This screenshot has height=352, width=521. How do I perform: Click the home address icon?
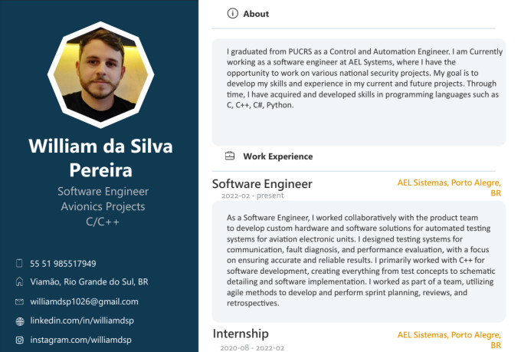[20, 282]
